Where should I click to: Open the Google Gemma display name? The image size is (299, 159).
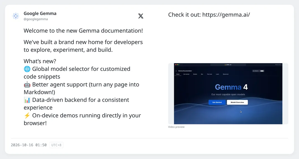point(40,14)
